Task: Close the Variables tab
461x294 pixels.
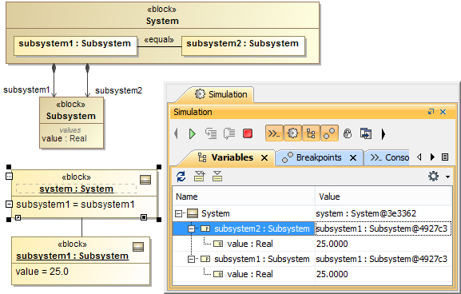Action: pos(264,158)
